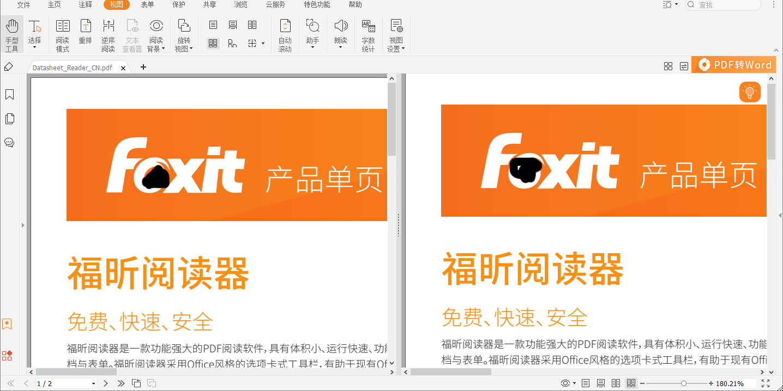Image resolution: width=783 pixels, height=391 pixels.
Task: Switch to the 主页 (Home) tab
Action: click(54, 5)
